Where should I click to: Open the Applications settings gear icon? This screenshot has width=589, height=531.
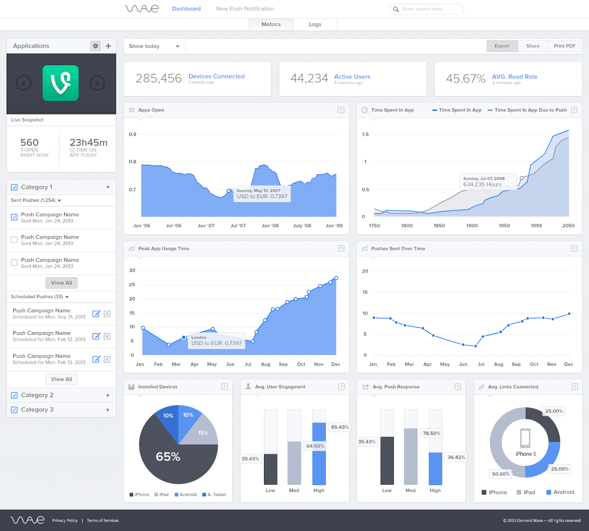pos(95,46)
